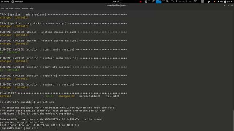The width and height of the screenshot is (234, 131).
Task: Click the round white chat tray icon
Action: [x=208, y=1]
